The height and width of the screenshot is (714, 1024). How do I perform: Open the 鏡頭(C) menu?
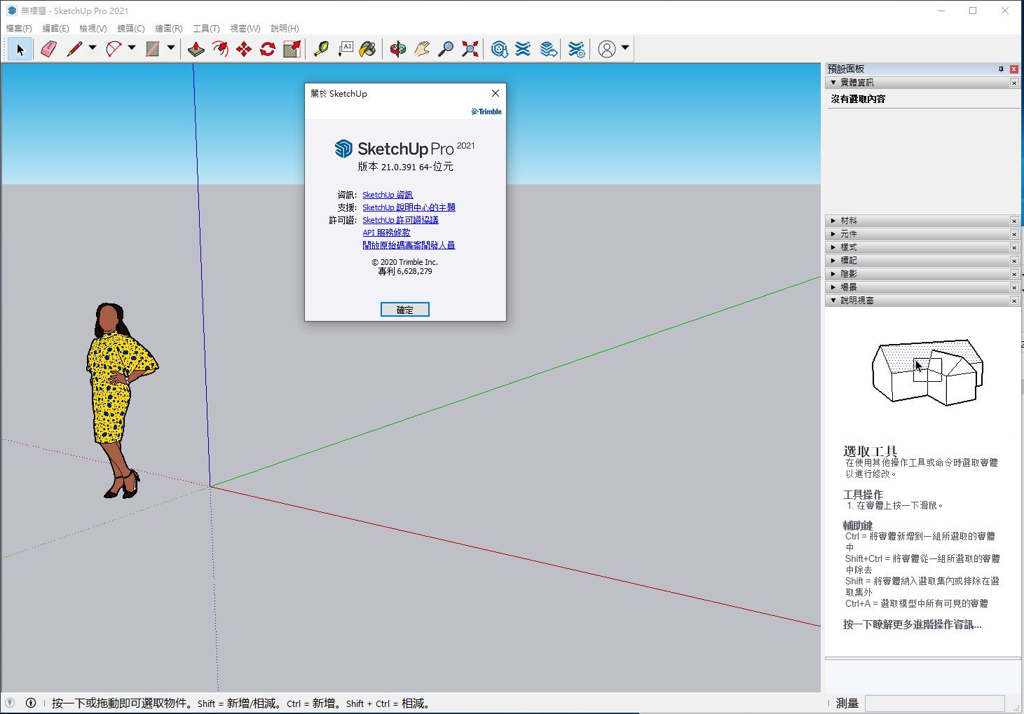point(131,29)
